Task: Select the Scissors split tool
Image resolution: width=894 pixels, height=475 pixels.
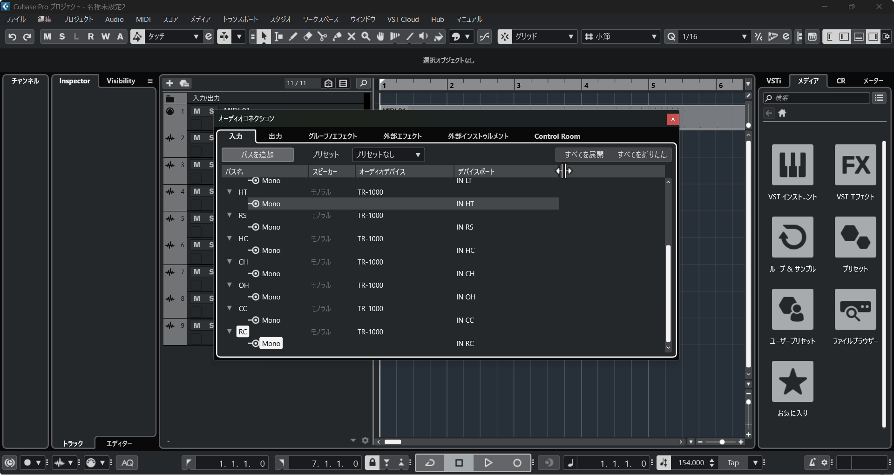Action: point(322,37)
